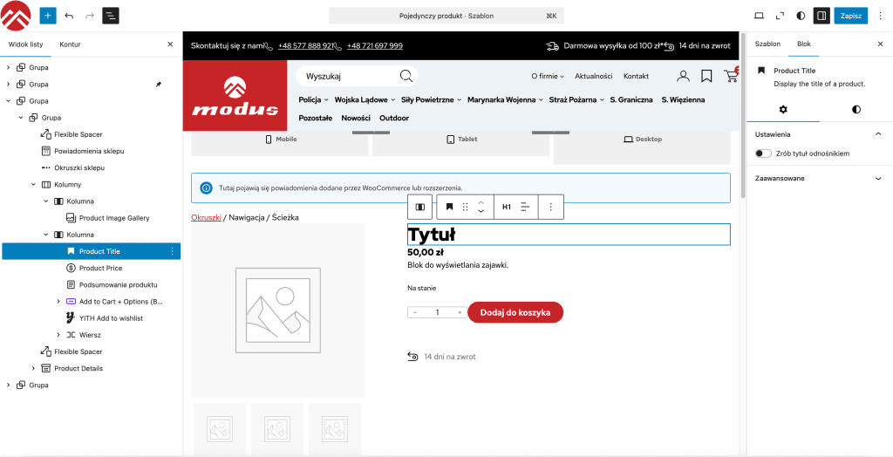Image resolution: width=893 pixels, height=457 pixels.
Task: Open the Styles half-circle icon in top bar
Action: pyautogui.click(x=801, y=16)
